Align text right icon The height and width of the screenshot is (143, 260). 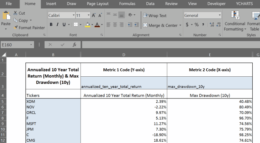pyautogui.click(x=121, y=25)
